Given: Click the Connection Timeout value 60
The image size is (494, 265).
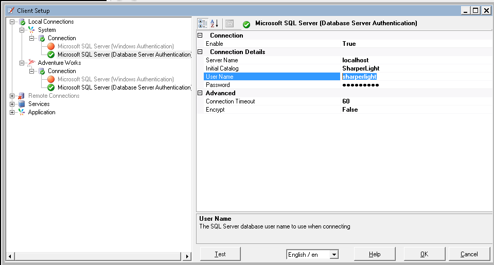Looking at the screenshot, I should [x=346, y=101].
